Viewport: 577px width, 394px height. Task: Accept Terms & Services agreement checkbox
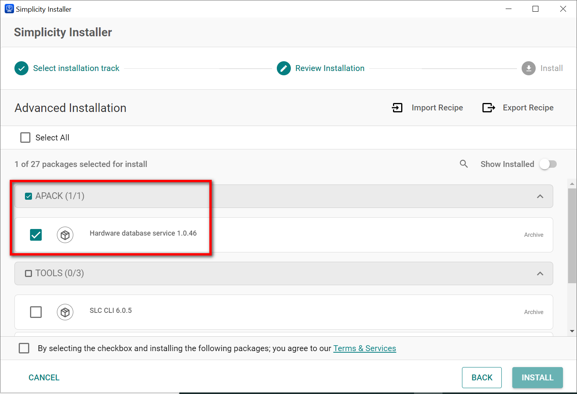point(24,348)
